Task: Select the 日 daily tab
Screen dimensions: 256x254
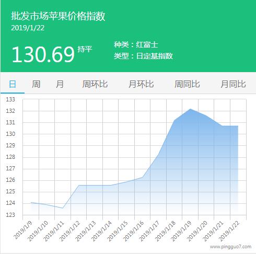Action: [x=13, y=84]
